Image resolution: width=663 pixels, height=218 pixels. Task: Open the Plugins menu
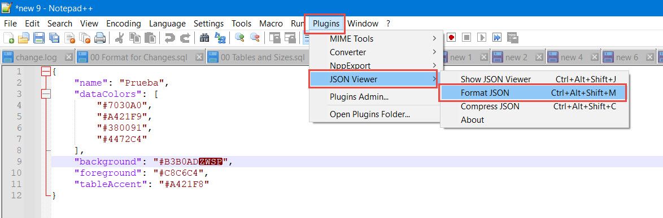pos(326,24)
